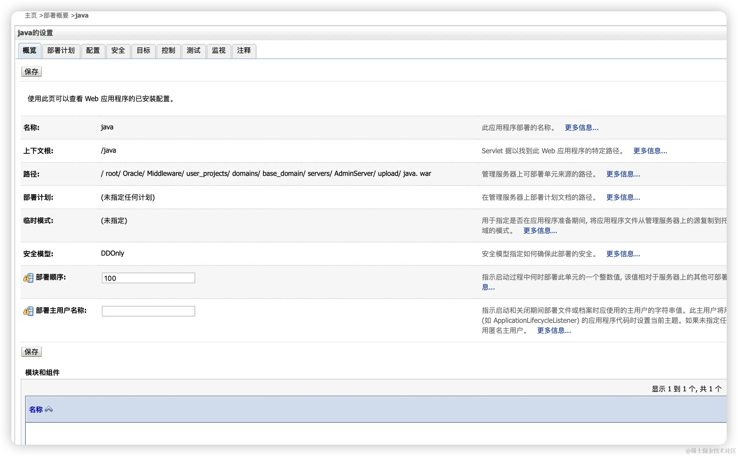Open 更多信息 link for 上下文根 row
738x456 pixels.
pos(650,151)
